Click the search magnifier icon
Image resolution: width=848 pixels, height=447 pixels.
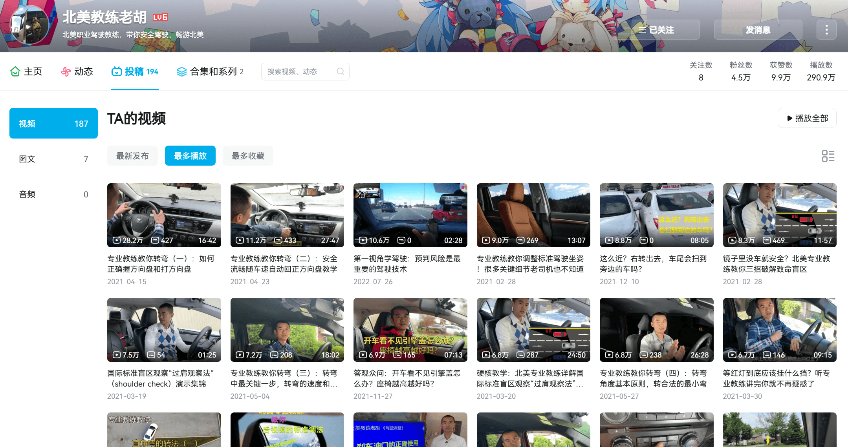pos(341,71)
